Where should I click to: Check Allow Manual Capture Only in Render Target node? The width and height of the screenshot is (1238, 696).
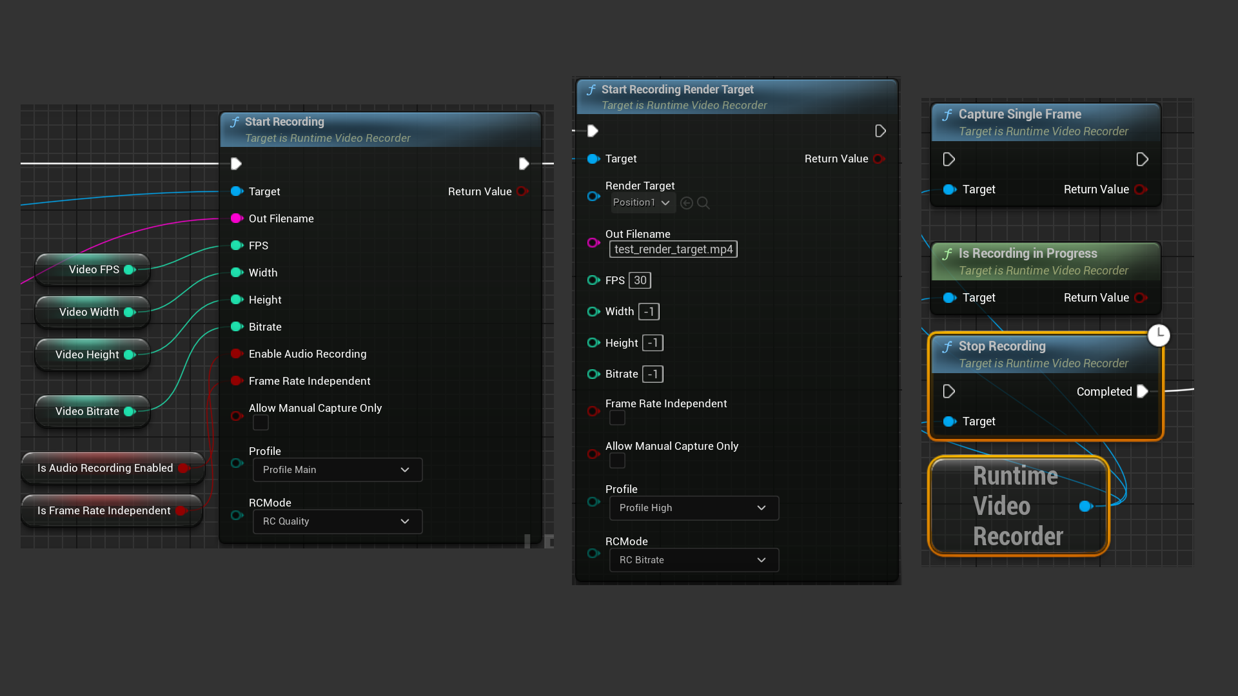[617, 461]
